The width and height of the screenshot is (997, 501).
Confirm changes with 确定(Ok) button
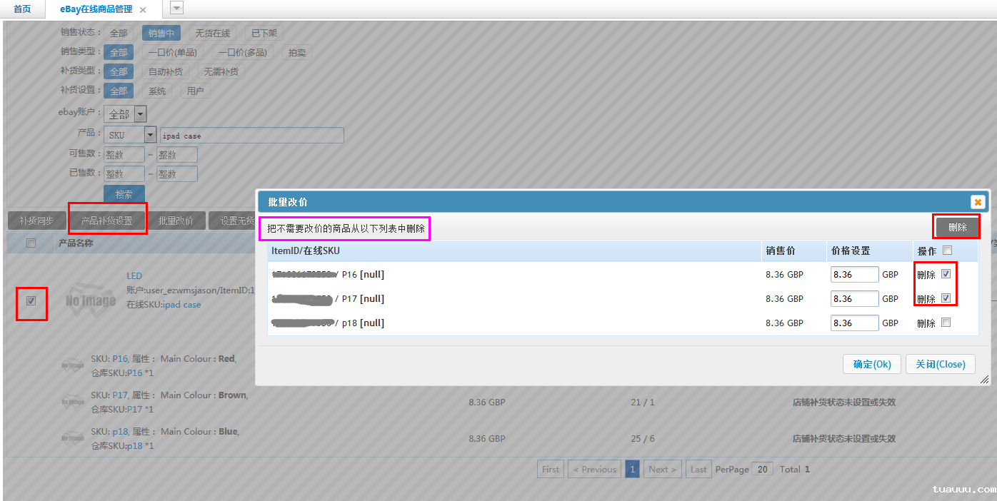tap(871, 364)
